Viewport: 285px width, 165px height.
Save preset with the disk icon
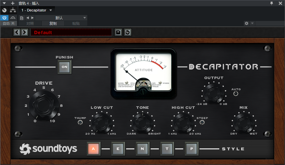click(x=118, y=32)
